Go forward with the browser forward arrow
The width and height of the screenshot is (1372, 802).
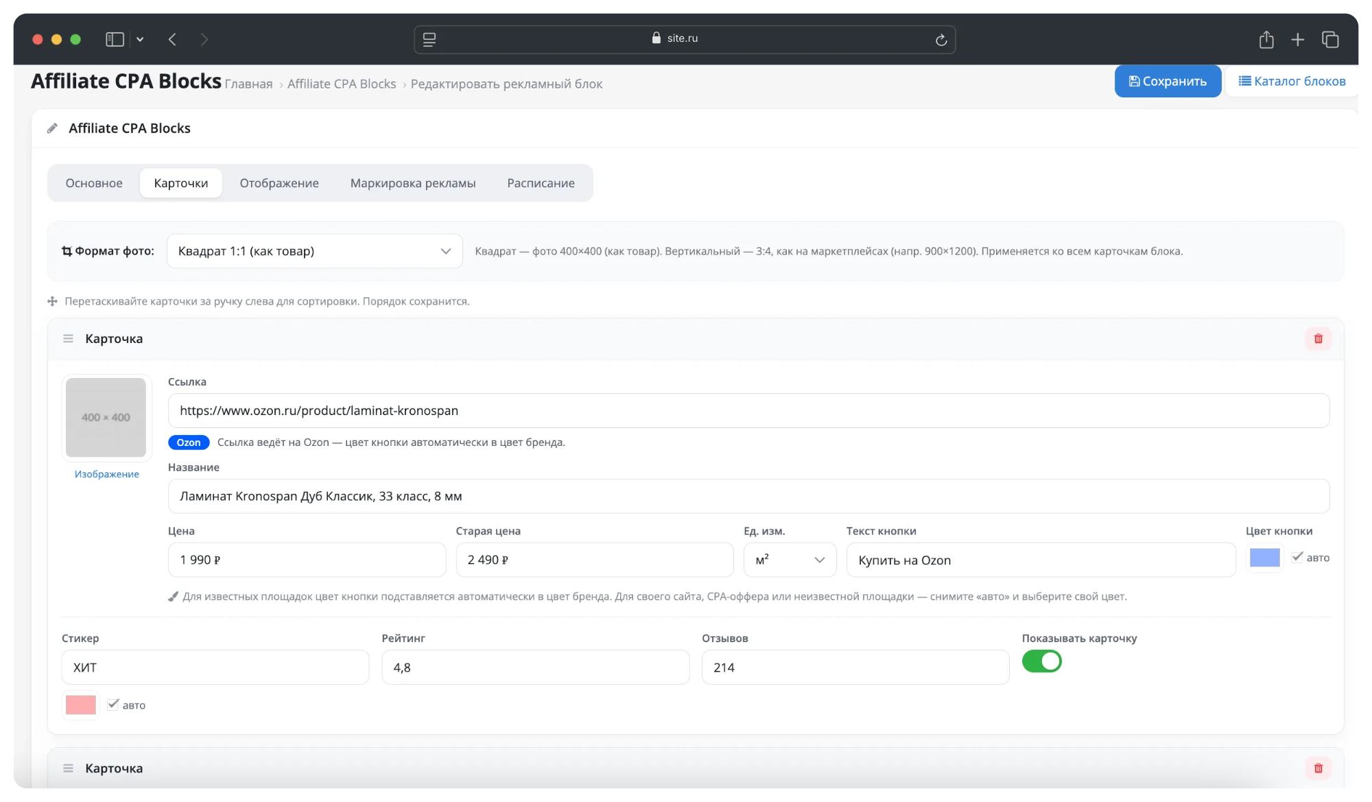pyautogui.click(x=204, y=40)
